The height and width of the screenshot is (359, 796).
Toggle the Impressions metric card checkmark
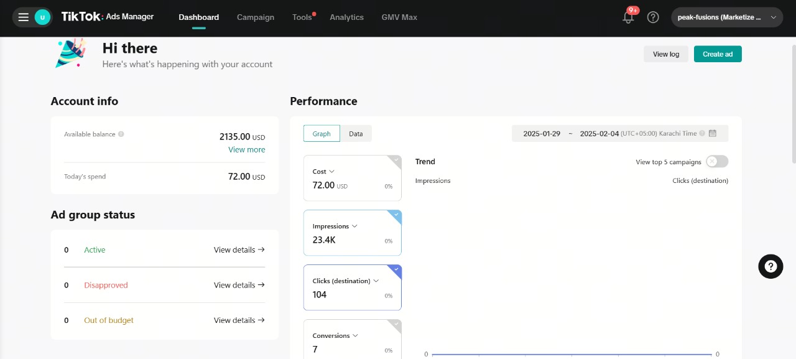pos(396,215)
